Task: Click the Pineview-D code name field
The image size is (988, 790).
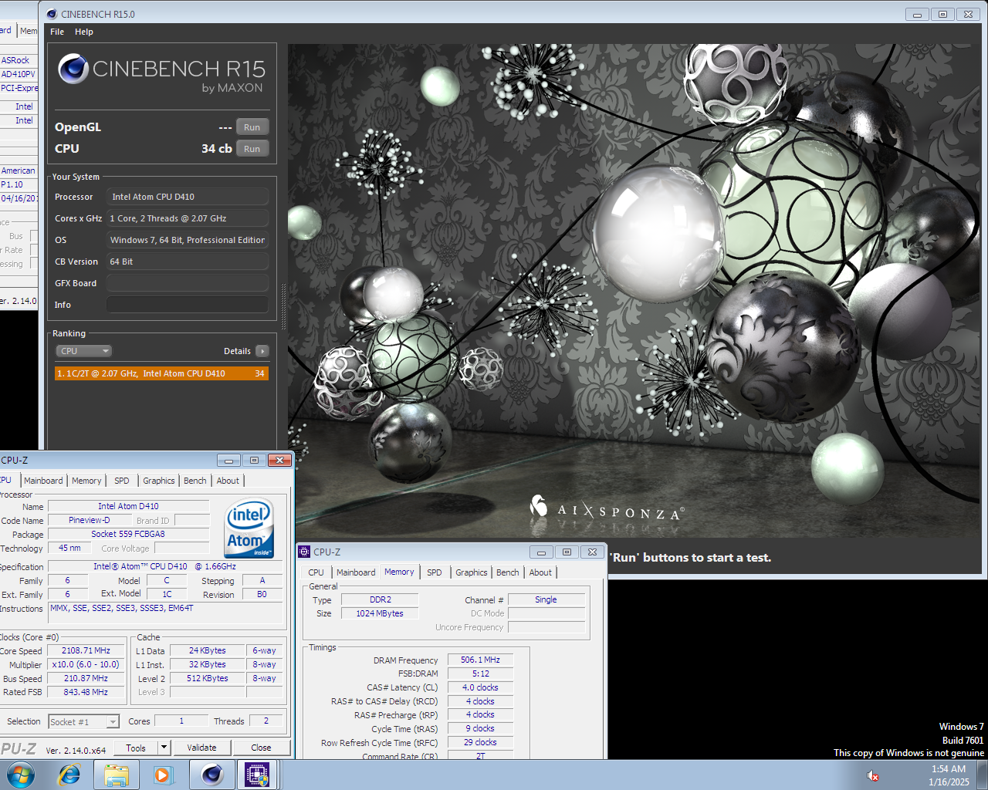Action: pos(90,520)
